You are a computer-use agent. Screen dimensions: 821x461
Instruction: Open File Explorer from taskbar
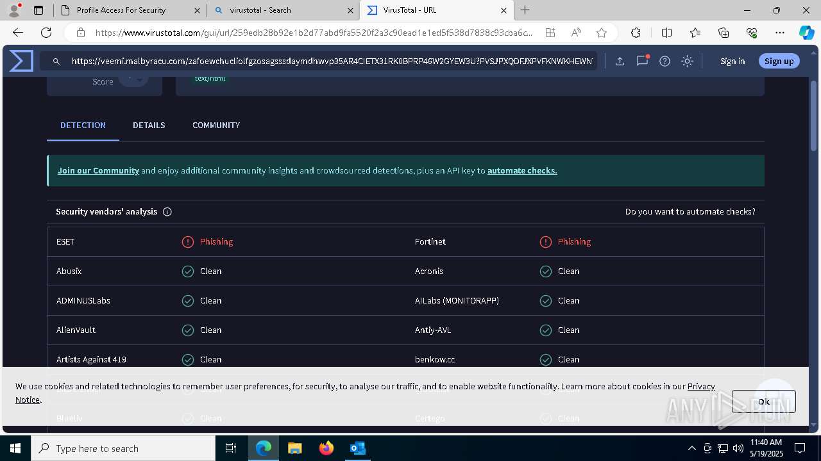tap(294, 448)
